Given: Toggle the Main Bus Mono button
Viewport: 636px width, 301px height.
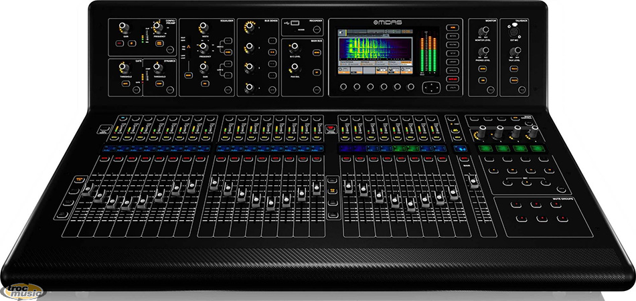Looking at the screenshot, I should 317,53.
